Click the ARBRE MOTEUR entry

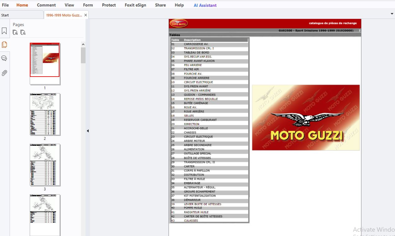tap(194, 141)
